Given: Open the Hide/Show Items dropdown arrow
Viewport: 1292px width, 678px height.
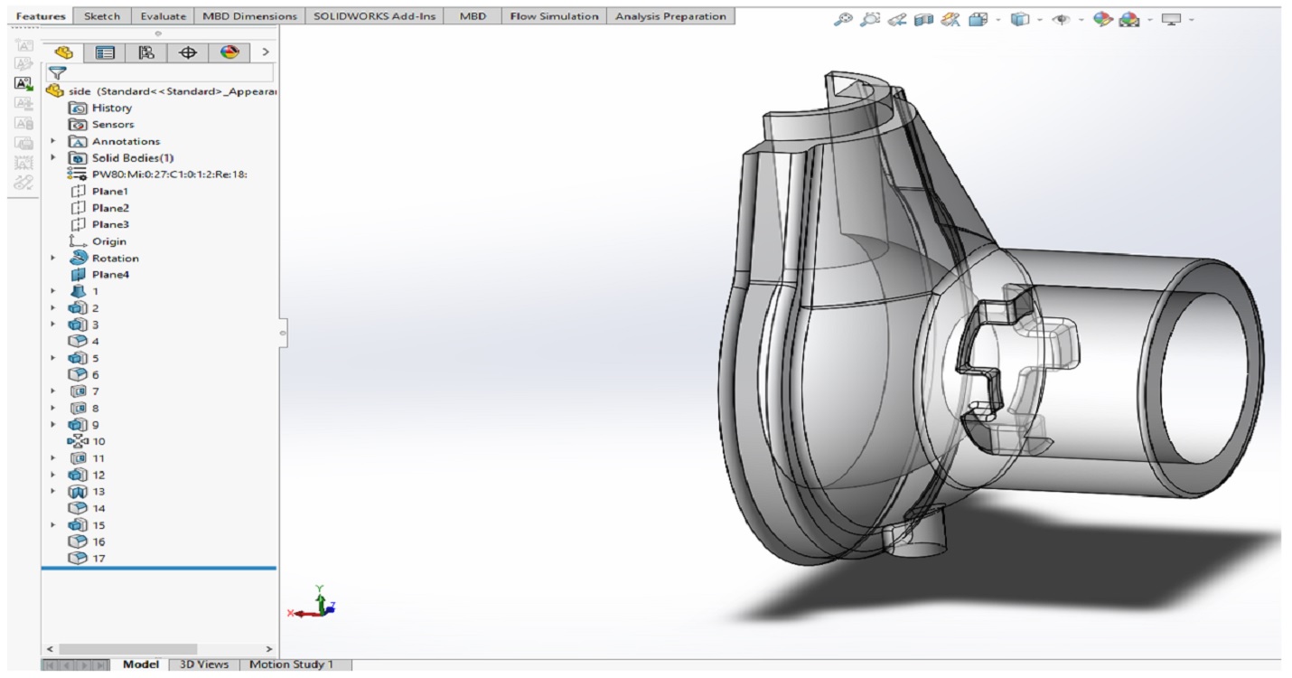Looking at the screenshot, I should click(x=1080, y=20).
